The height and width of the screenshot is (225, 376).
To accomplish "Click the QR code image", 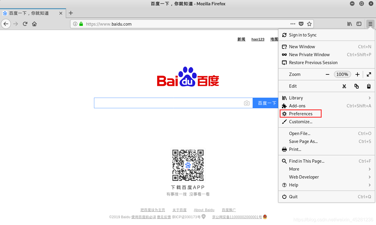I will tap(188, 165).
